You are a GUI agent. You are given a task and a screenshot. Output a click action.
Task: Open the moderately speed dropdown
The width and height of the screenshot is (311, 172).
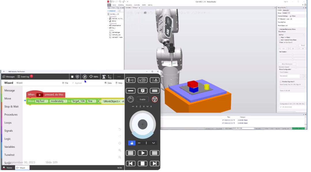[58, 101]
